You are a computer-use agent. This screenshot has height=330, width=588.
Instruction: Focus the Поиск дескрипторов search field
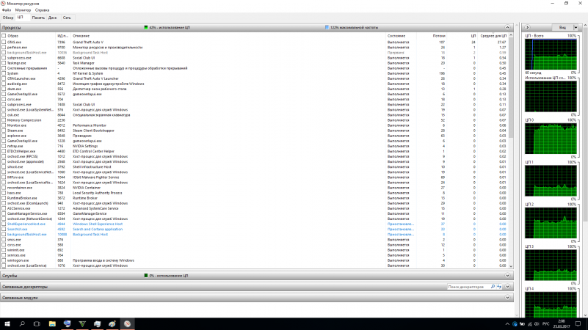point(468,287)
